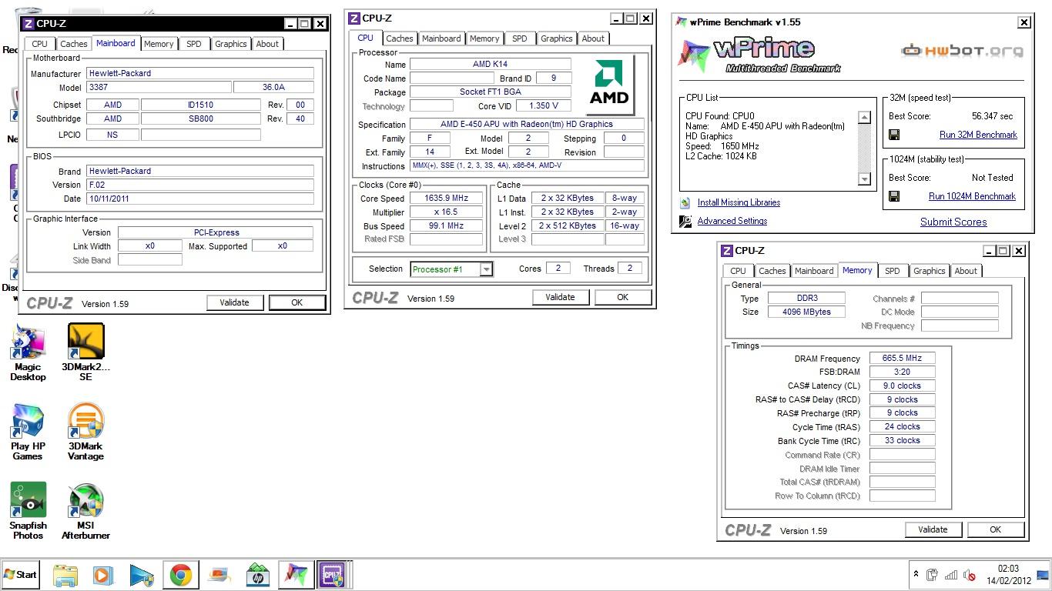Open the Advanced Settings link
The image size is (1052, 591).
tap(732, 221)
